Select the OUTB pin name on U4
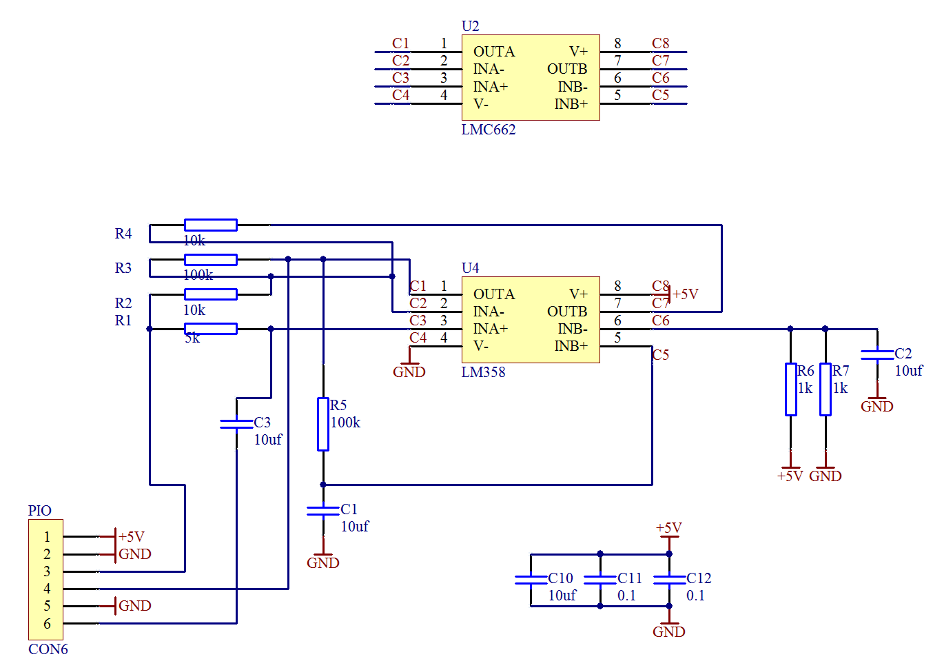 point(567,312)
